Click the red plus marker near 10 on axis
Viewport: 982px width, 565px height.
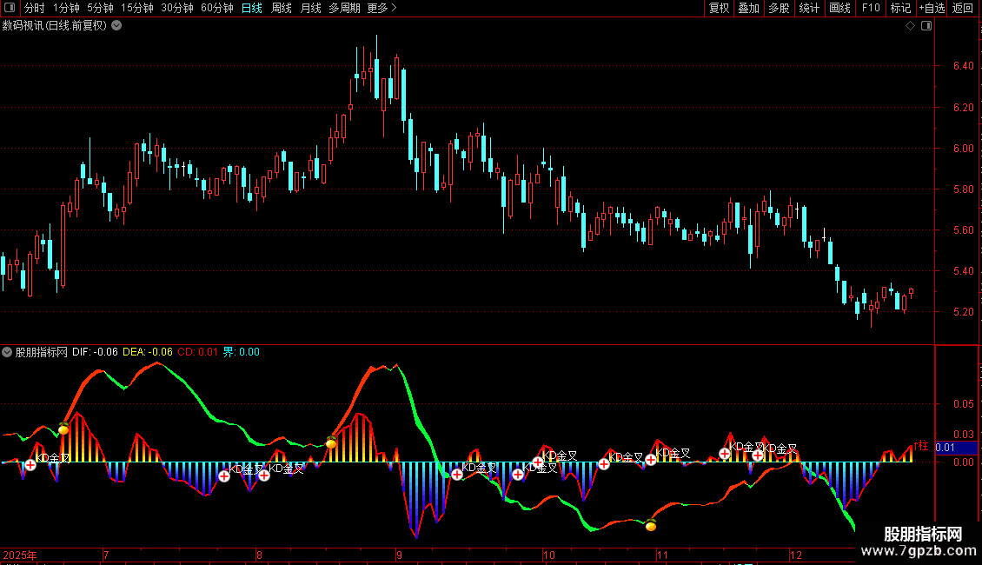(x=538, y=462)
